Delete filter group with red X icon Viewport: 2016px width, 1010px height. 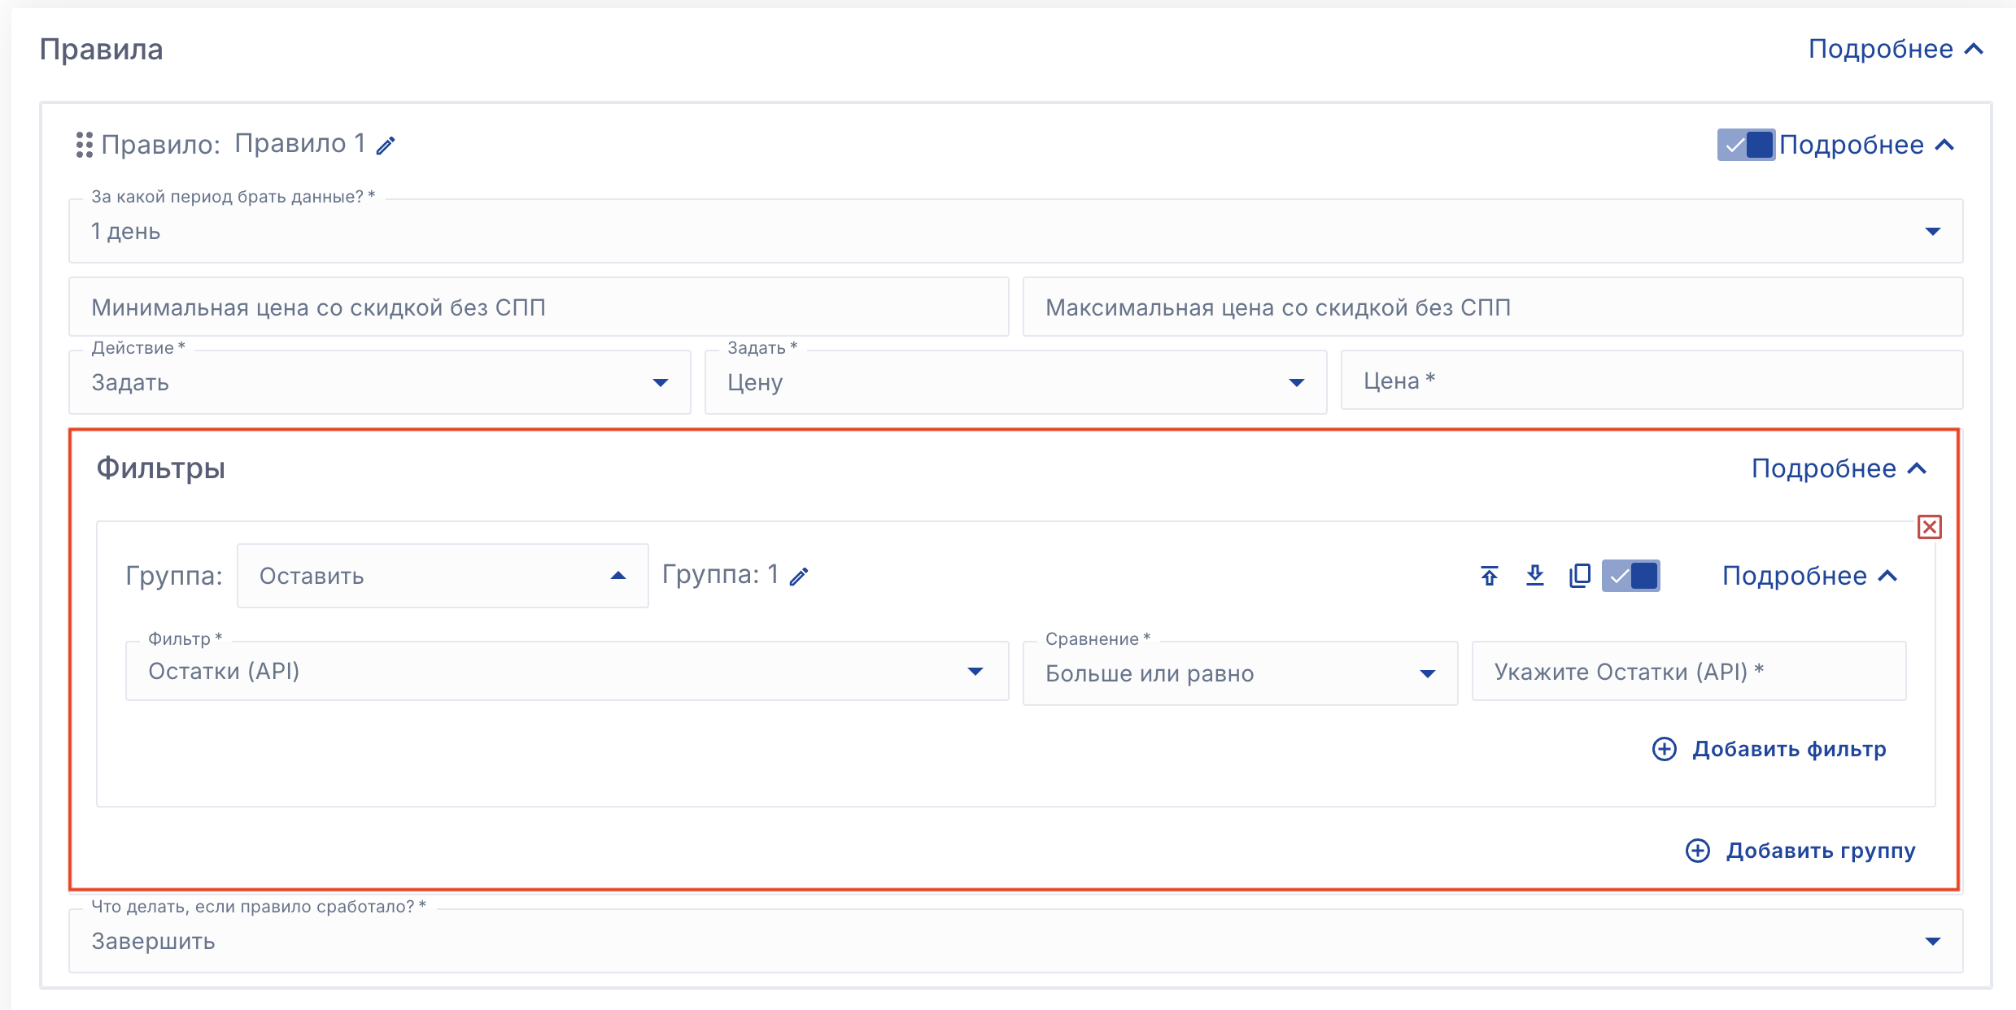point(1929,527)
